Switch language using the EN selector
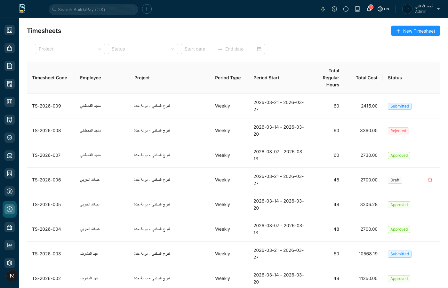 pos(383,9)
